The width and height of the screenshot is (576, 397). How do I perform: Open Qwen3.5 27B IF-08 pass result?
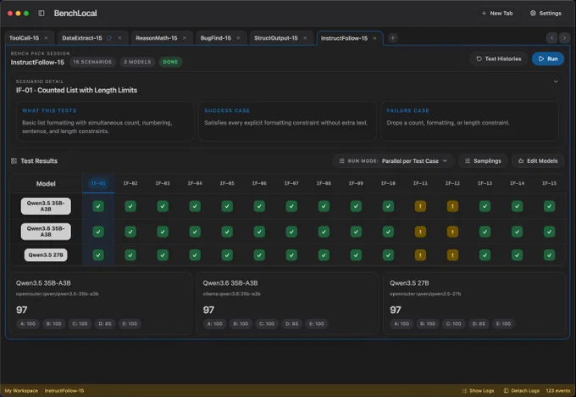tap(324, 255)
